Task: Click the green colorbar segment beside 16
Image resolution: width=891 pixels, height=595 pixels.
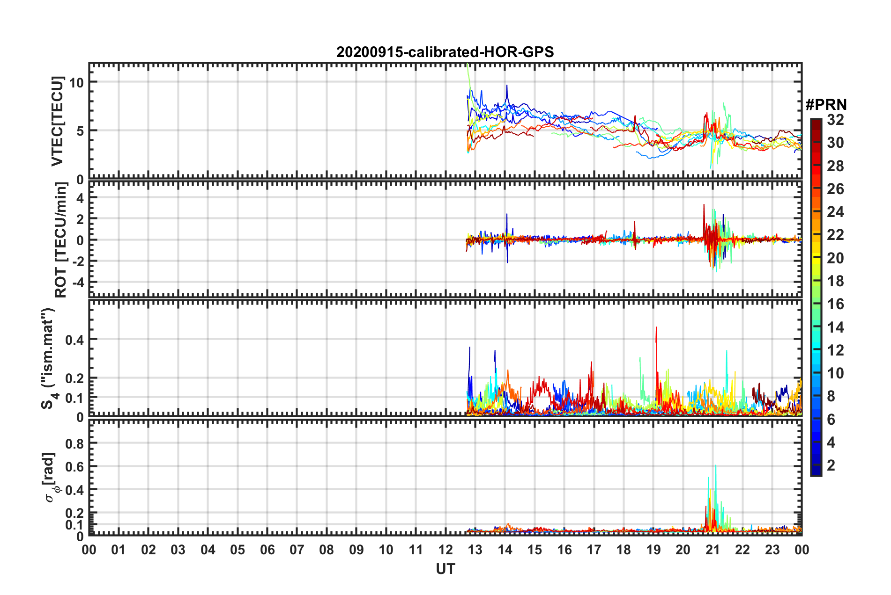Action: click(816, 304)
